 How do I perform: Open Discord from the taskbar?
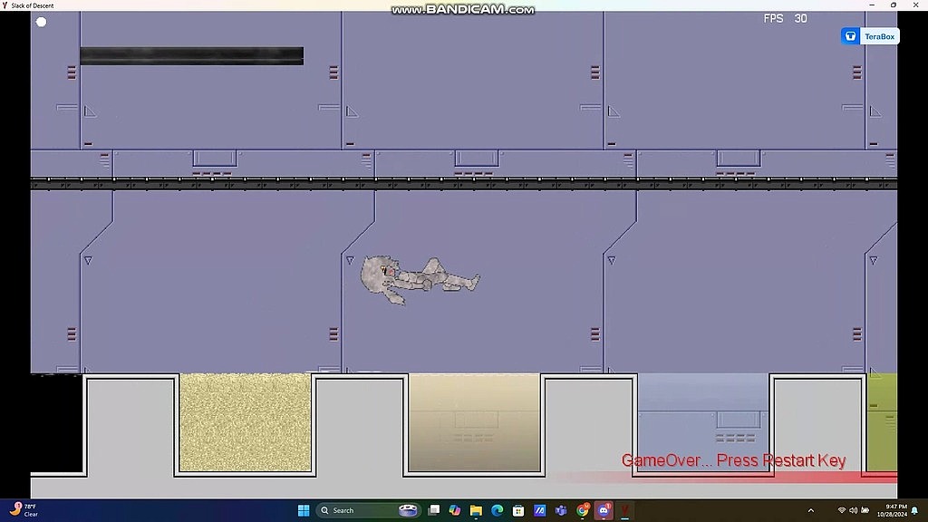tap(604, 510)
